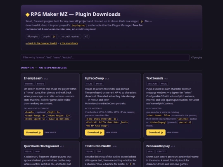Screen dimensions: 223x167
Task: Click the QuizShaderBackground plugin title
Action: pyautogui.click(x=41, y=146)
